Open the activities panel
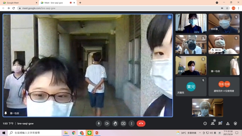Image resolution: width=242 pixels, height=136 pixels. pyautogui.click(x=228, y=123)
